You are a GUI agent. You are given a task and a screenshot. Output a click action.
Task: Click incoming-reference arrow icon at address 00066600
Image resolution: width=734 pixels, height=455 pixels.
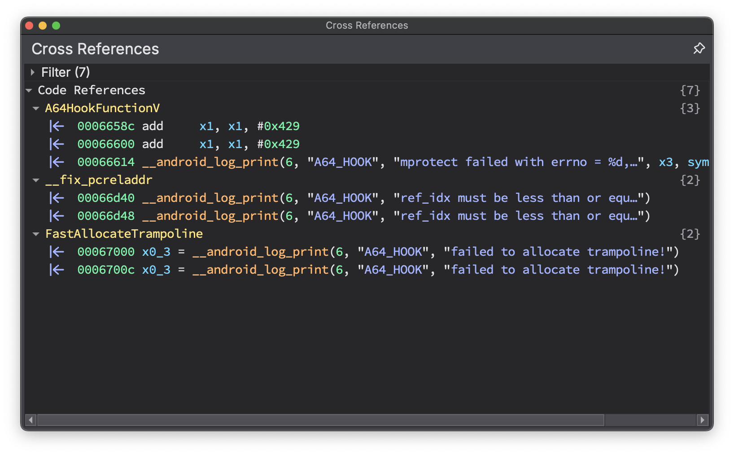57,144
